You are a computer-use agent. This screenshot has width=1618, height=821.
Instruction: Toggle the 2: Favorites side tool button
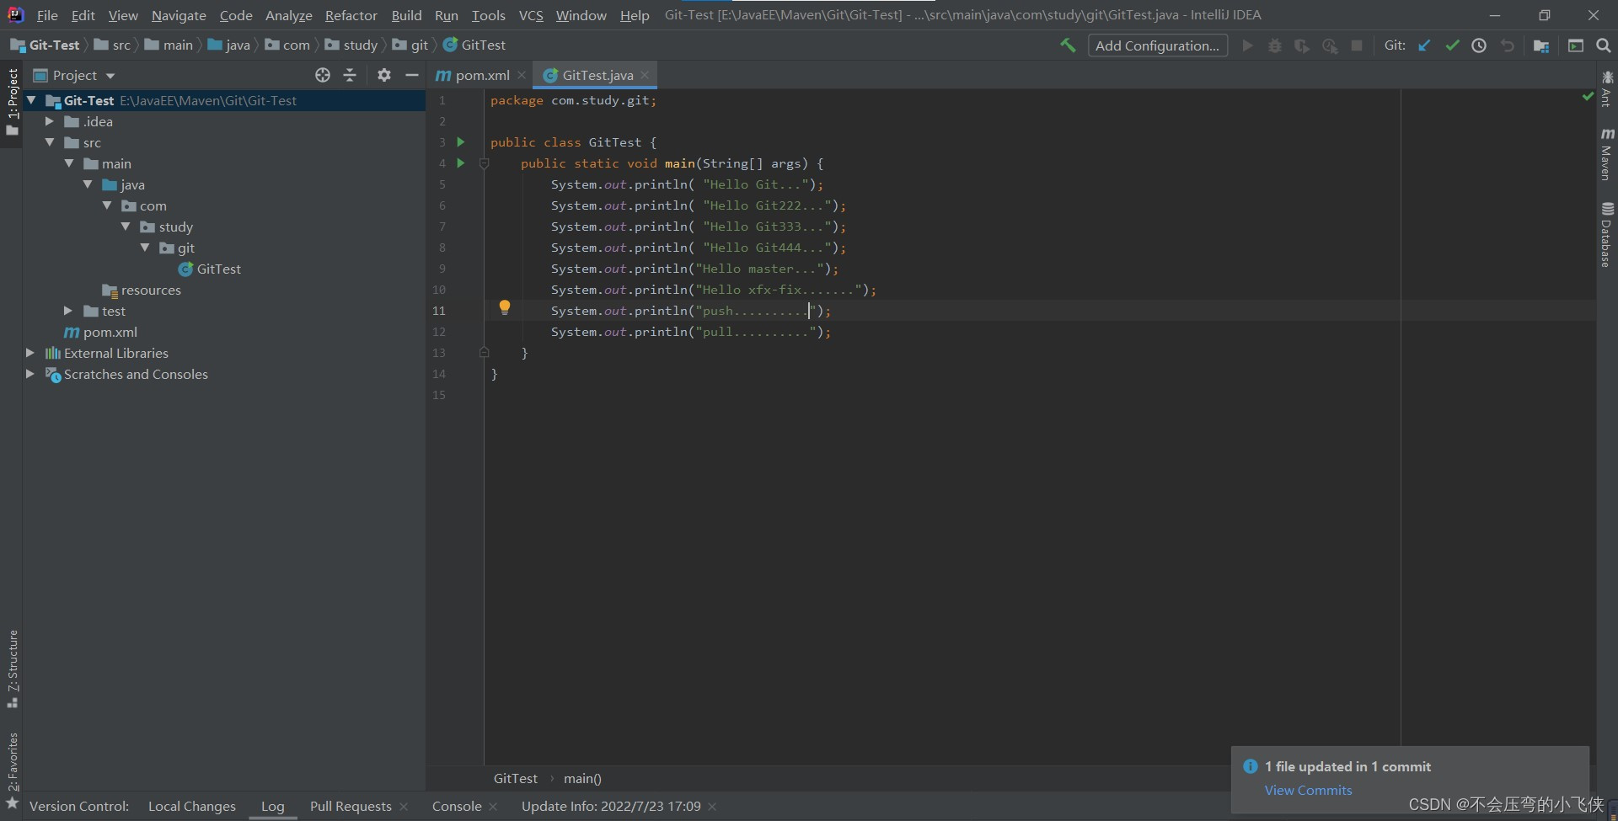click(12, 771)
